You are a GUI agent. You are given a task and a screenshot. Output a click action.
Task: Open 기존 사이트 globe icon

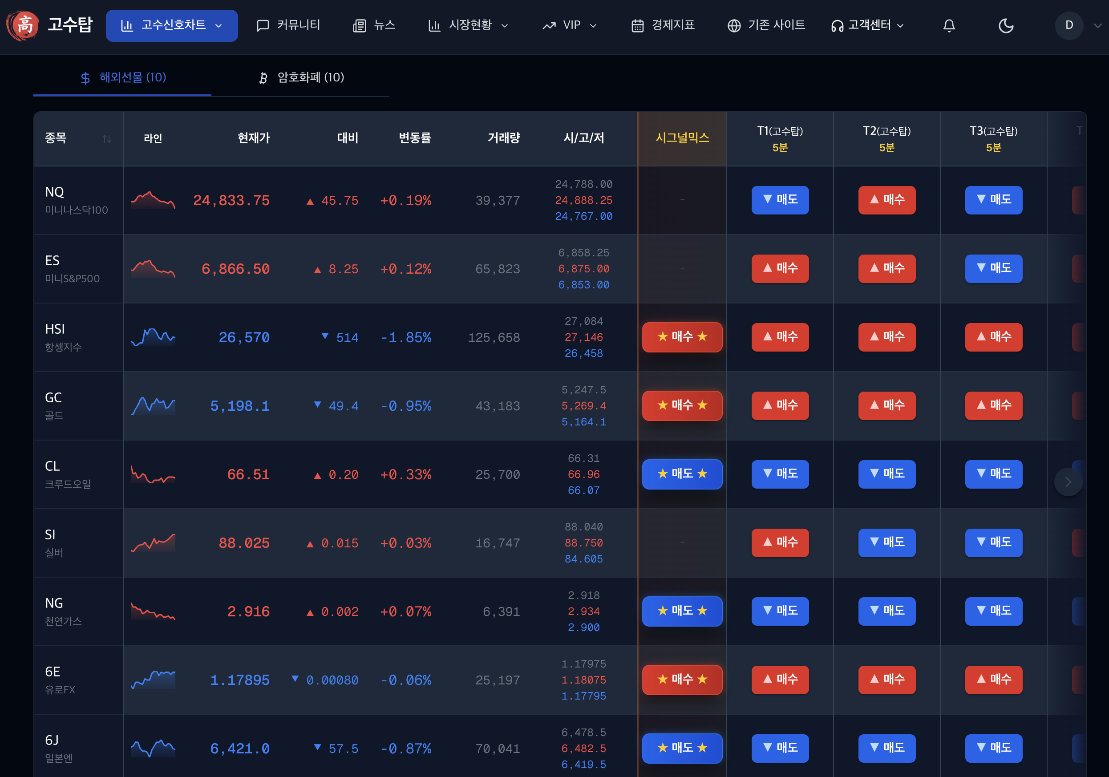[734, 26]
